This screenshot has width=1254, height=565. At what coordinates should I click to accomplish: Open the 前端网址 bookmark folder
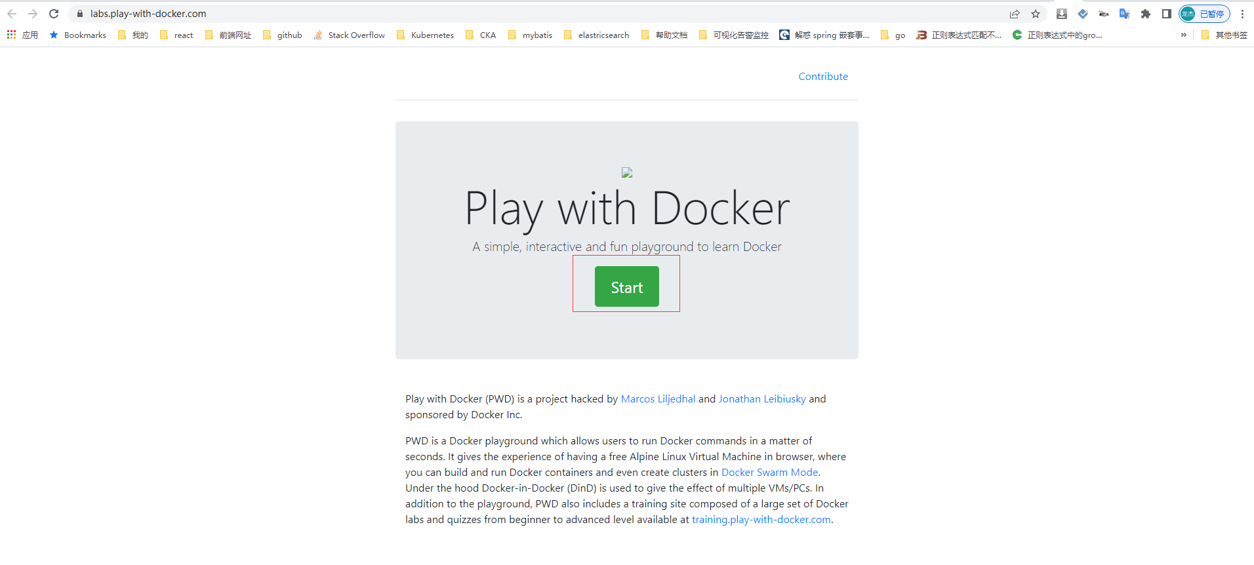coord(228,35)
